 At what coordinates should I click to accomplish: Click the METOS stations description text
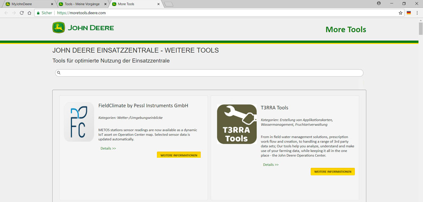148,135
